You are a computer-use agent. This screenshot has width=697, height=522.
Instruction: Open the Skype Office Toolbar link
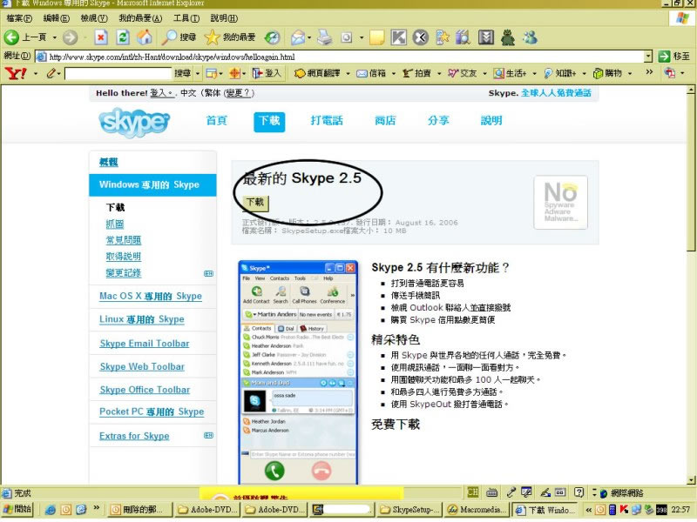145,389
